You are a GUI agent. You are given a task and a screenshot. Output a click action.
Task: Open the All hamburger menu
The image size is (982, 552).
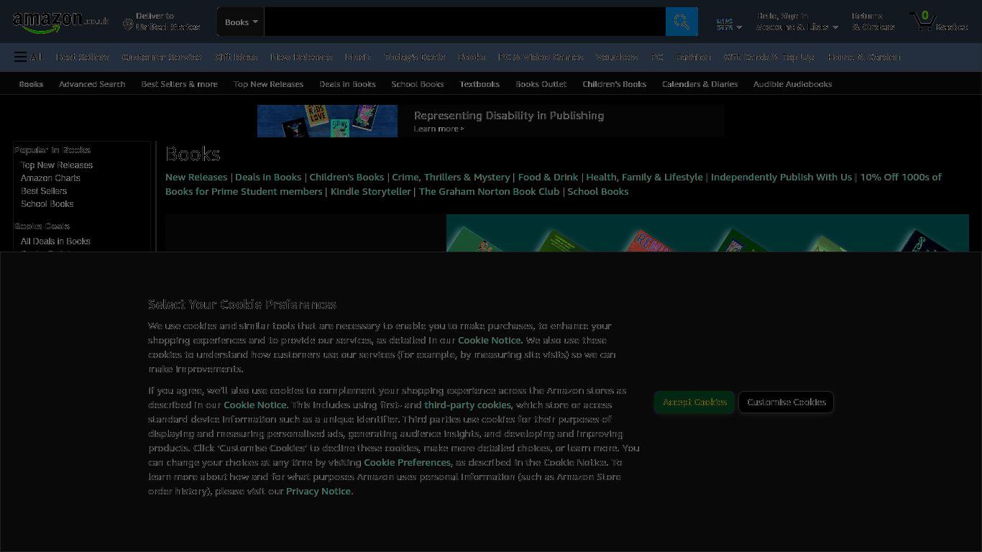point(28,57)
